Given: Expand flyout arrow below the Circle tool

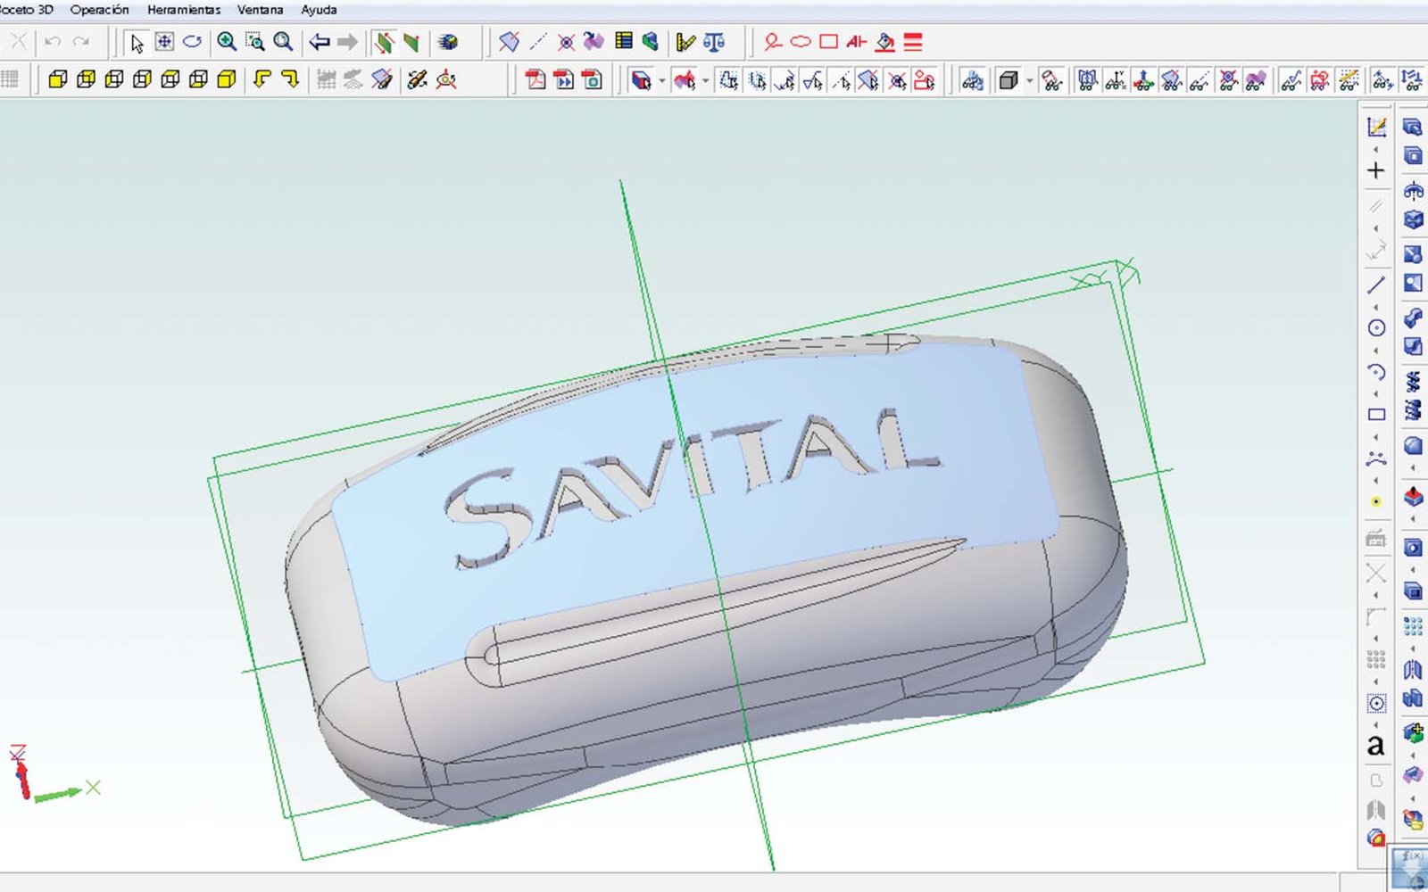Looking at the screenshot, I should pos(1376,351).
